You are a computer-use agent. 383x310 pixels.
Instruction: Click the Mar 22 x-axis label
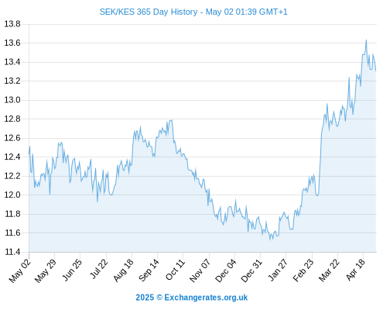tap(329, 270)
